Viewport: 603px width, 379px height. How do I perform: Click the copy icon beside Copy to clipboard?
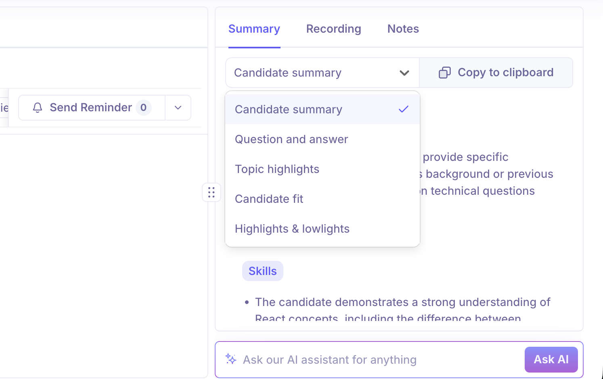point(444,73)
